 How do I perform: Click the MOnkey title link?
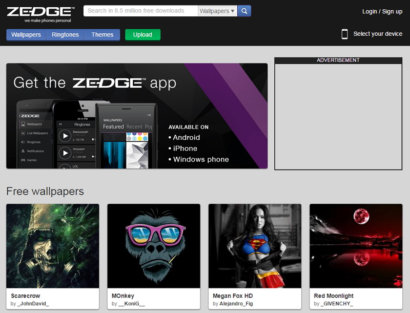click(x=123, y=296)
